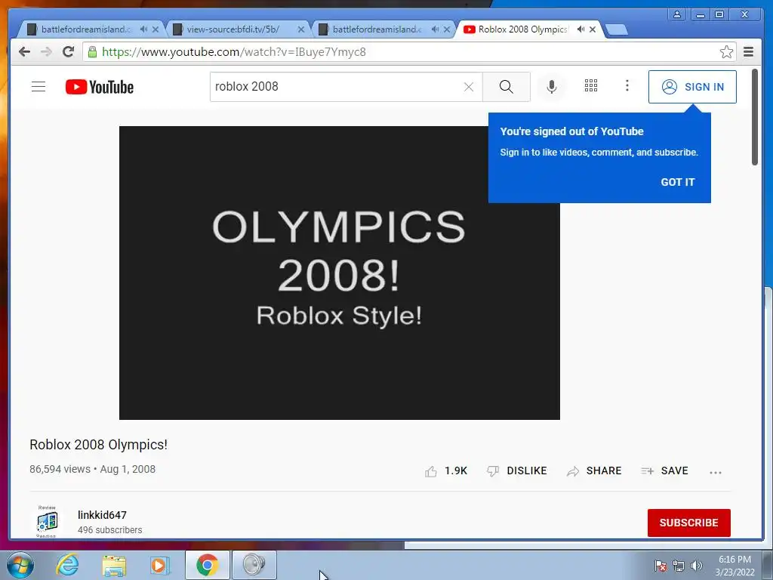773x580 pixels.
Task: Go forward with browser forward arrow
Action: (46, 52)
